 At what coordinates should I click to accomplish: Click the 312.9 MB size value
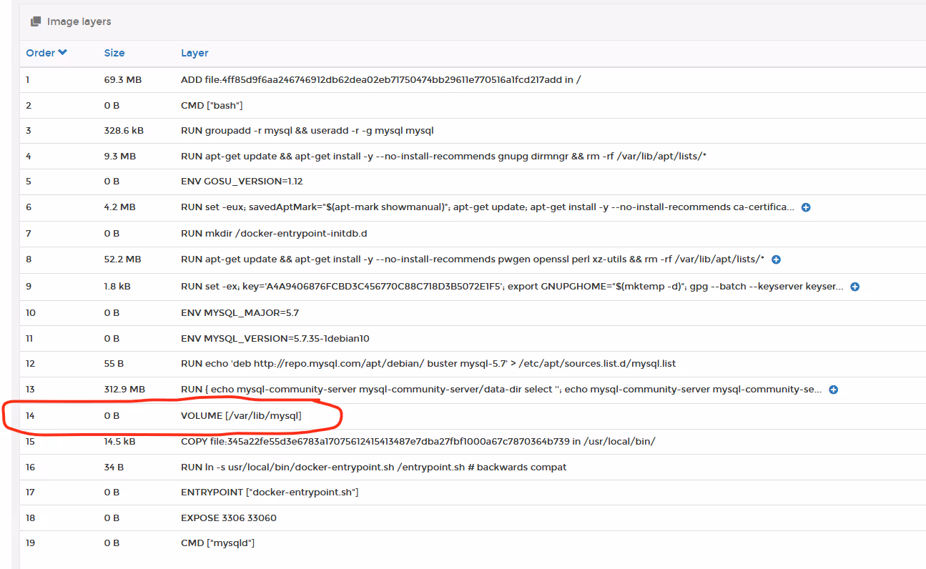coord(124,389)
